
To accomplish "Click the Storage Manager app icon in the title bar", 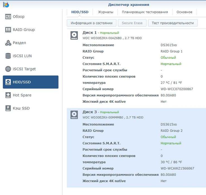I will coord(6,5).
